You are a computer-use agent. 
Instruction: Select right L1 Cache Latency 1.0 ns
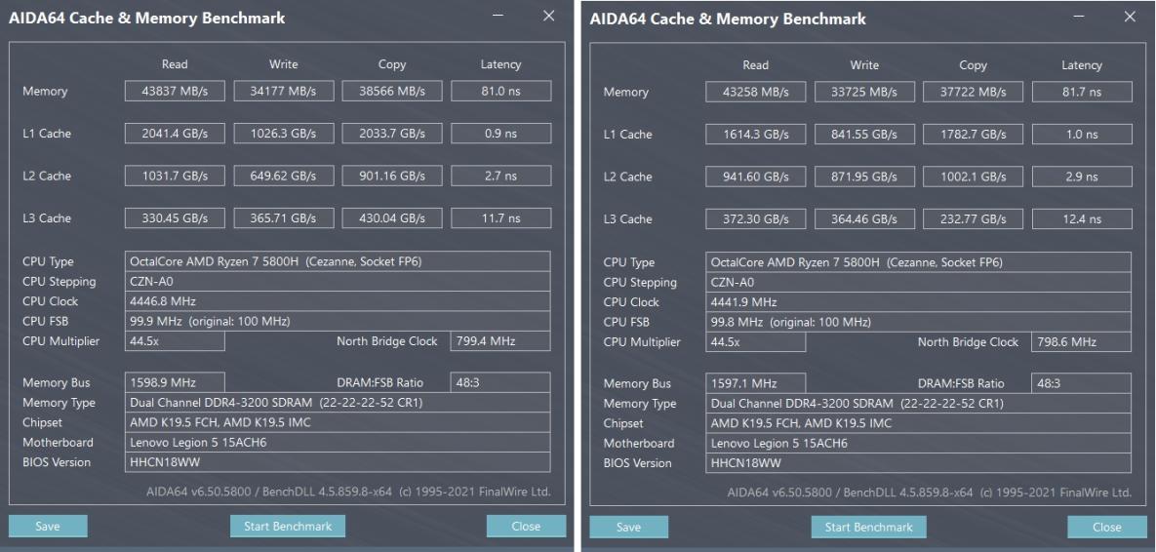pos(1082,135)
